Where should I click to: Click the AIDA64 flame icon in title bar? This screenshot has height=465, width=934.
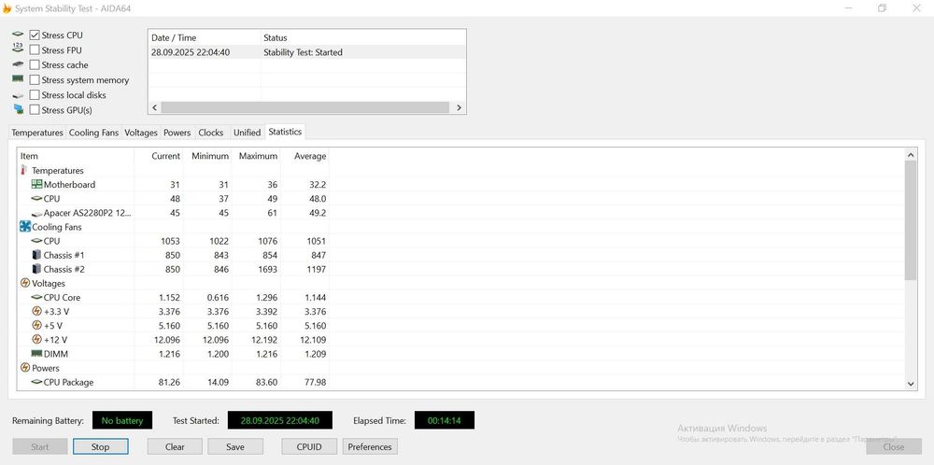click(7, 8)
